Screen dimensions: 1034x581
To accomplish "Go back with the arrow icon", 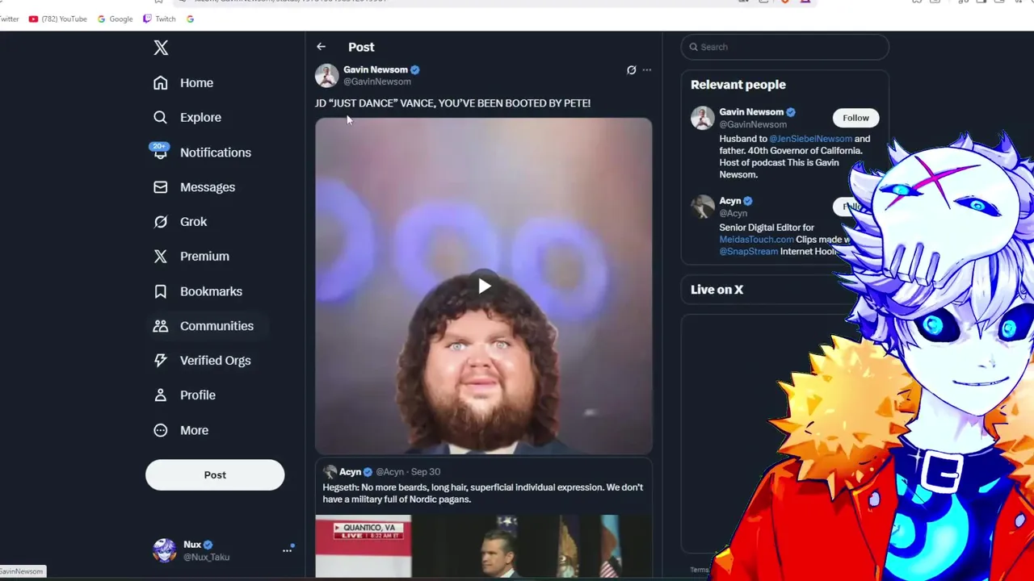I will pos(321,47).
